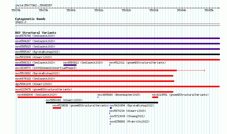
Task: Open nsv4215478 (gnomADStructuralVariants) label
Action: click(44, 89)
